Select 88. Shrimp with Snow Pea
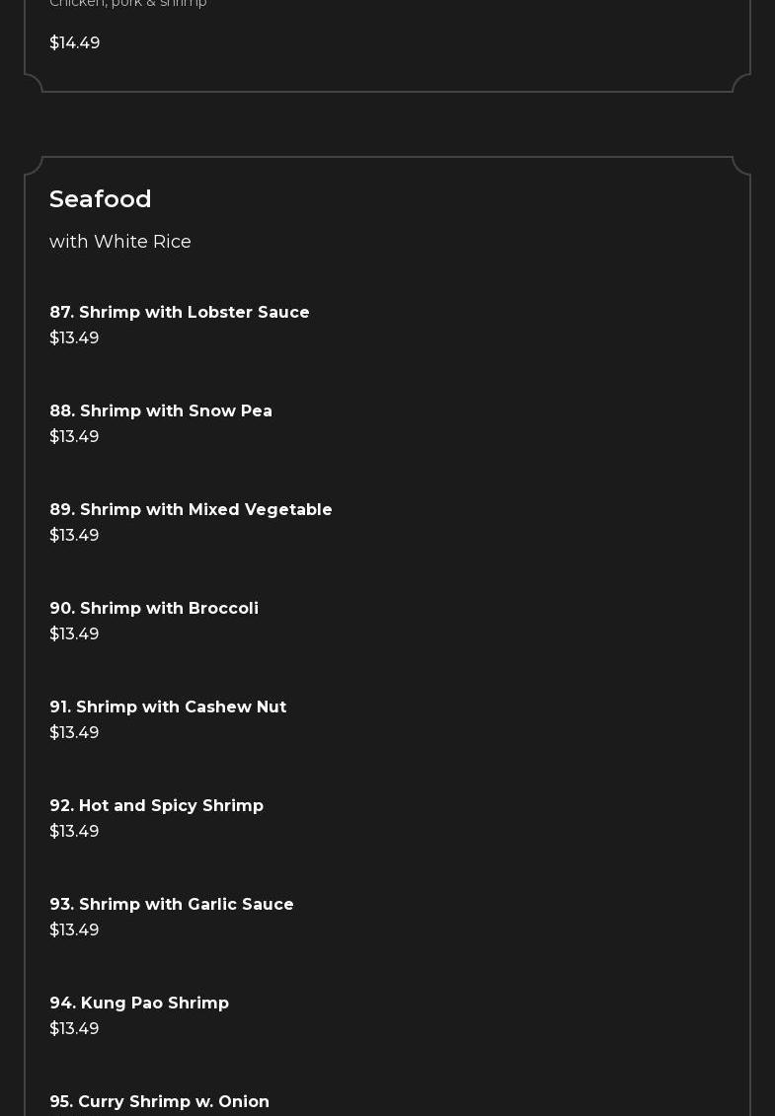Viewport: 775px width, 1116px height. (161, 410)
